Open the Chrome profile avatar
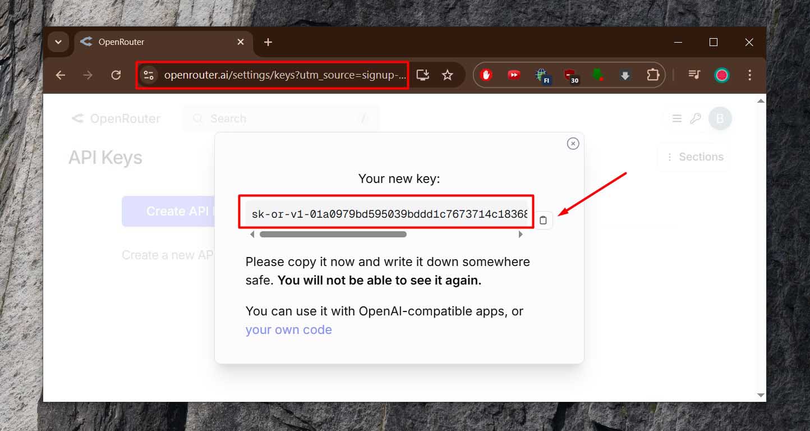This screenshot has height=431, width=810. point(721,75)
